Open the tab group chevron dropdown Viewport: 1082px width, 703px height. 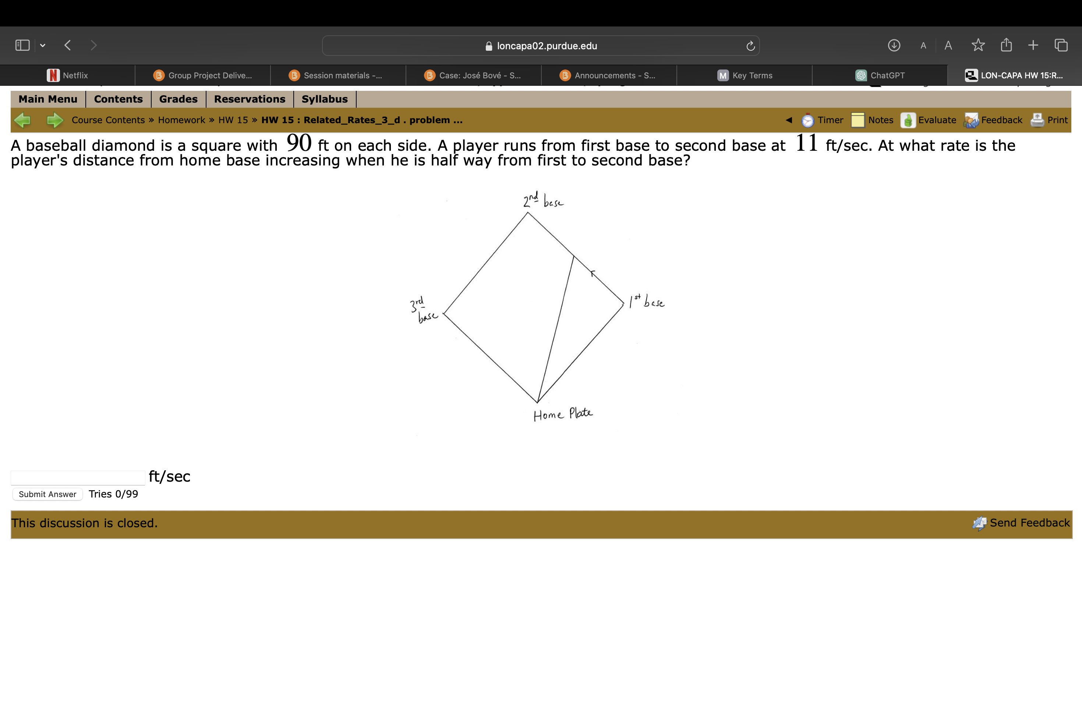point(43,45)
